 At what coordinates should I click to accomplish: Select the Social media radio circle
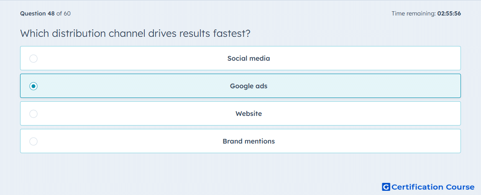33,58
